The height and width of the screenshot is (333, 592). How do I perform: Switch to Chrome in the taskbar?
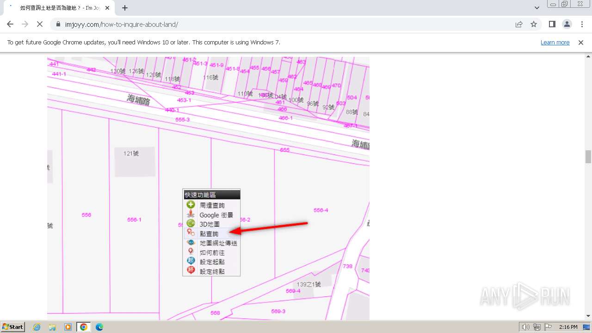84,327
